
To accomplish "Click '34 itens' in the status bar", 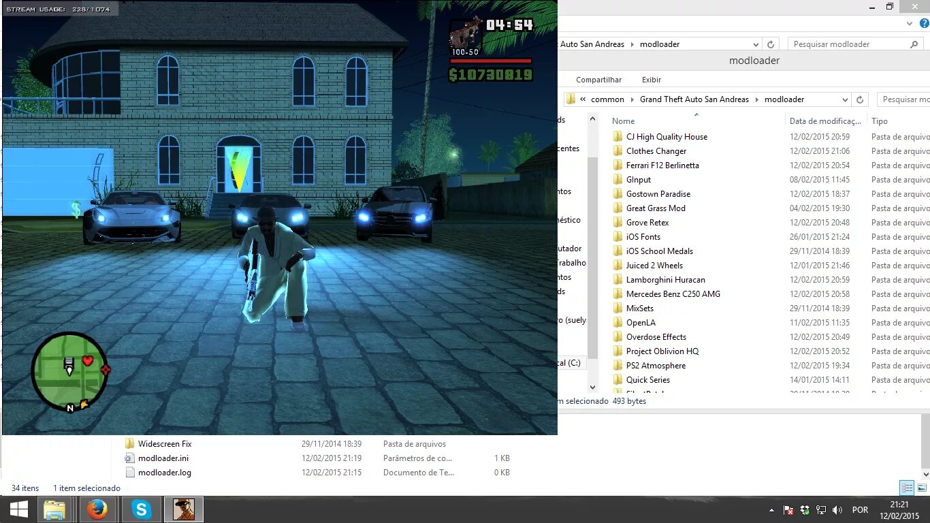I will [x=25, y=488].
